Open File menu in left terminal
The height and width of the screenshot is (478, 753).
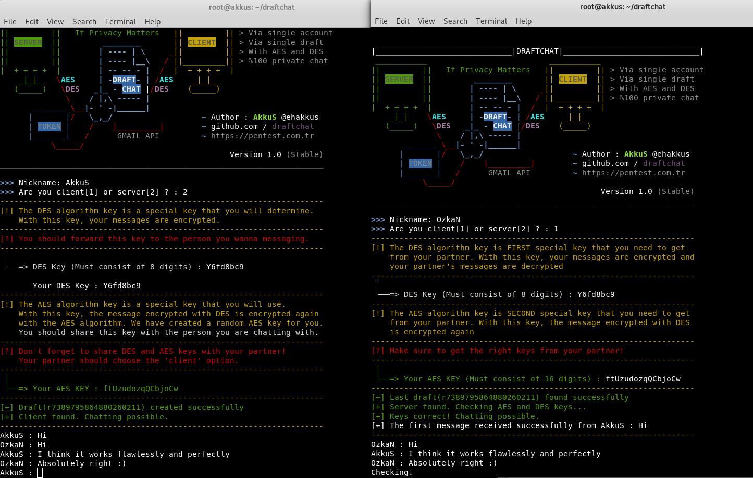[10, 22]
